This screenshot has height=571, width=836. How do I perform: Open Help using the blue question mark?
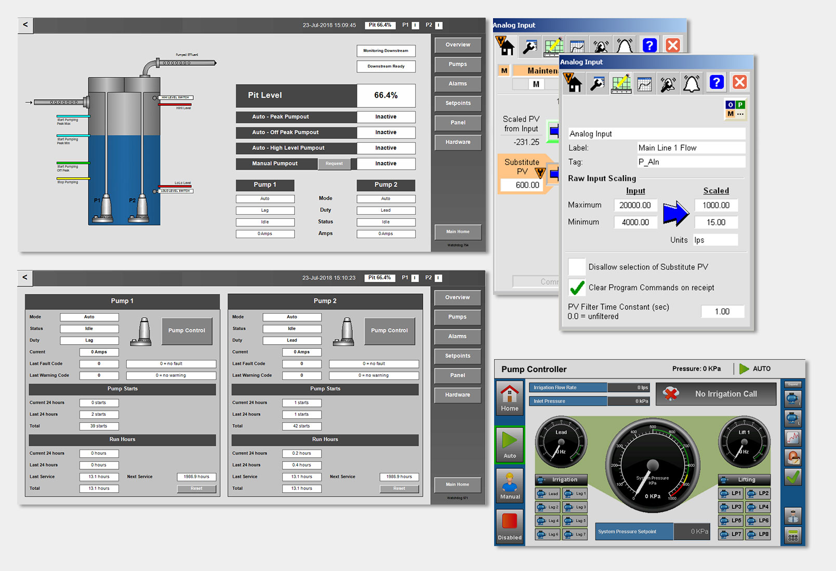pos(716,83)
